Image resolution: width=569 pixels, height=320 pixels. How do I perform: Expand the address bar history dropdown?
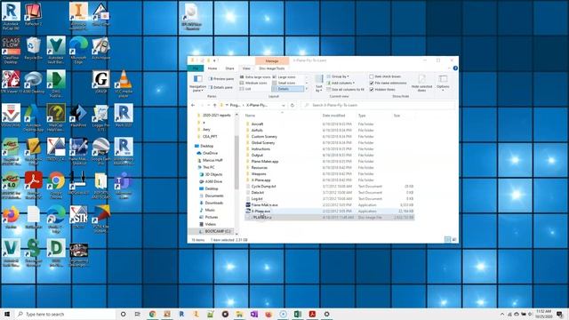coord(284,105)
